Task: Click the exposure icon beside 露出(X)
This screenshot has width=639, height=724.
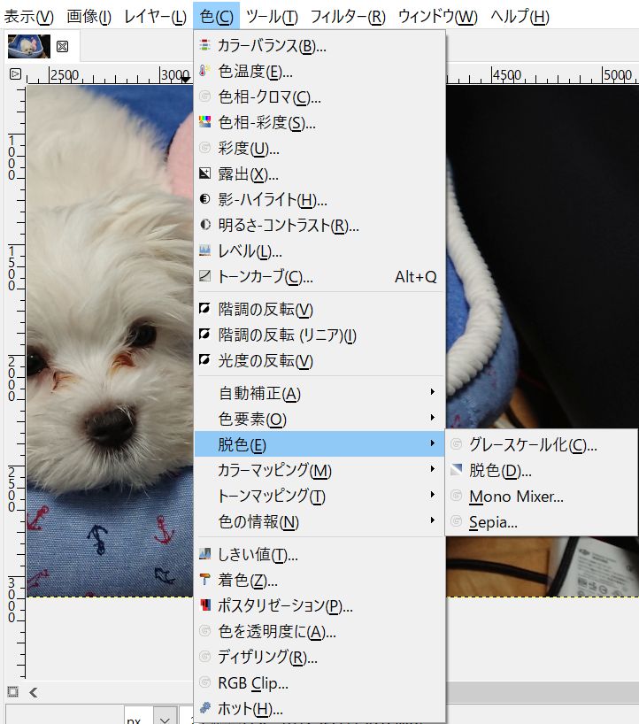Action: [204, 173]
